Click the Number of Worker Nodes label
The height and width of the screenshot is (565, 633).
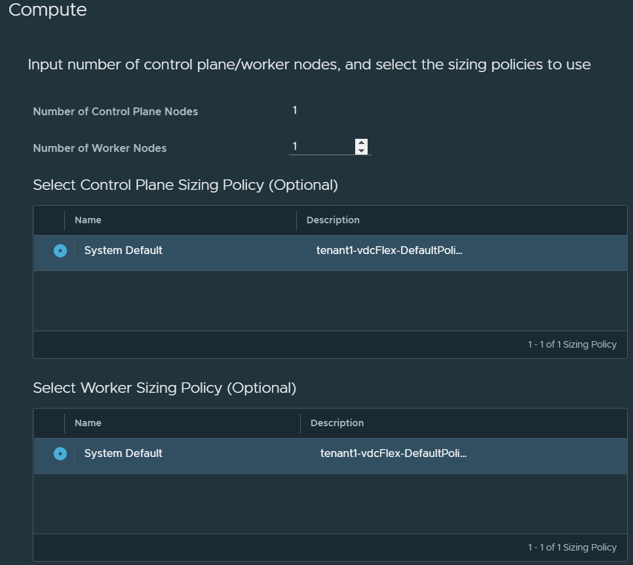click(100, 149)
